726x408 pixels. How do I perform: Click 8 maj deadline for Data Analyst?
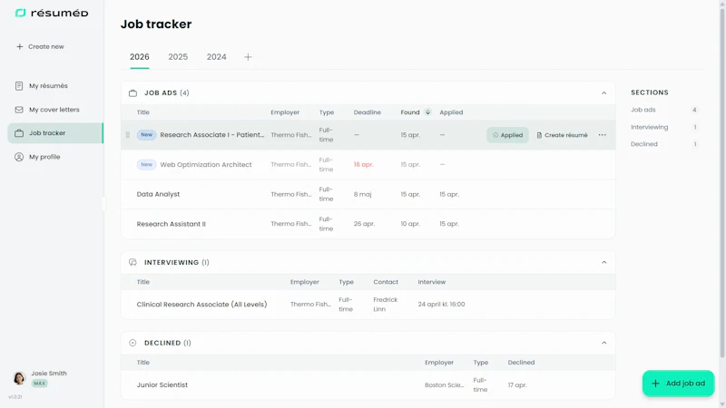pyautogui.click(x=362, y=194)
